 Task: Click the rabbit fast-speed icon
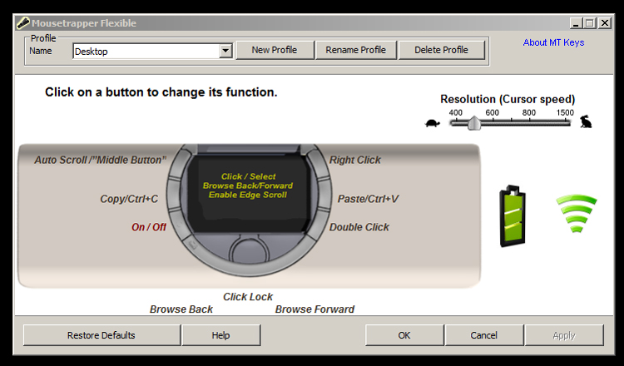tap(586, 121)
